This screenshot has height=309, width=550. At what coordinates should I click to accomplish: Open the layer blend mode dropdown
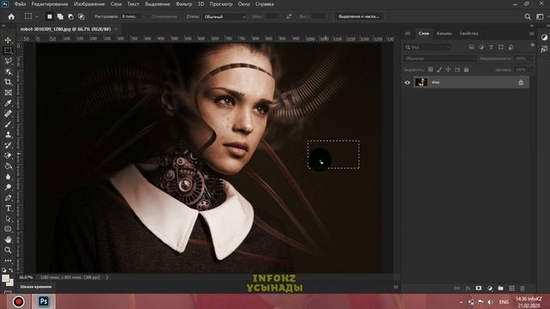(440, 58)
